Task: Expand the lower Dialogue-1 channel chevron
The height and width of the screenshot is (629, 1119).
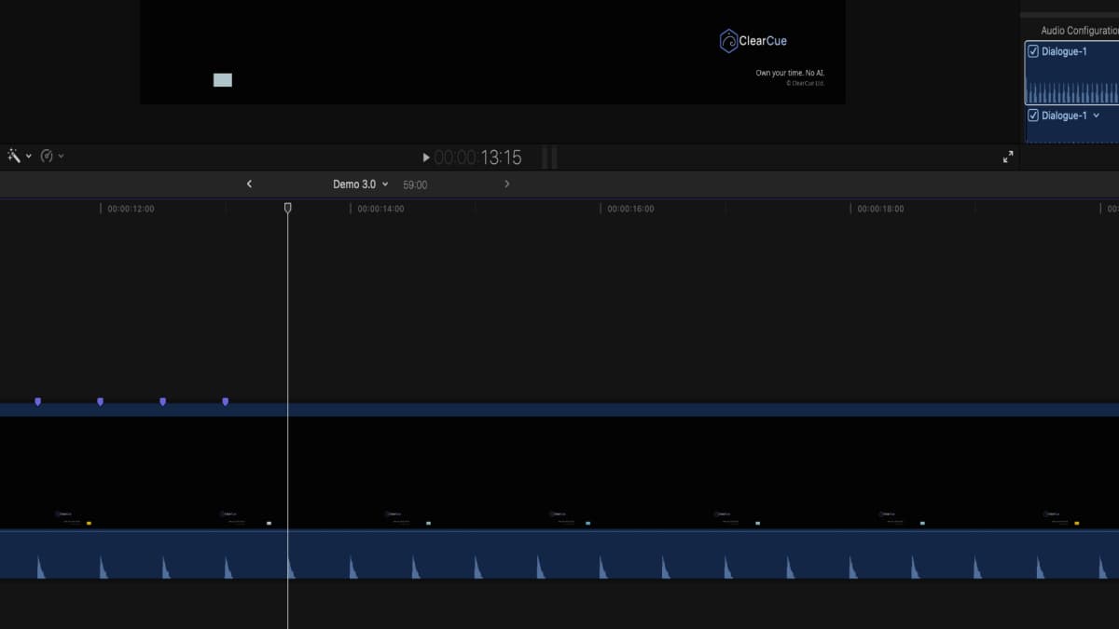Action: tap(1098, 115)
